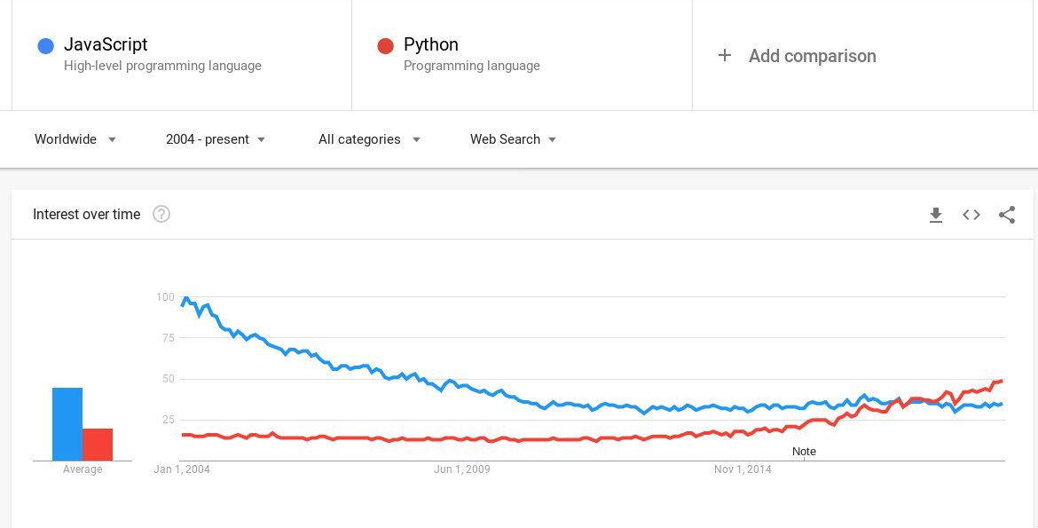This screenshot has height=528, width=1038.
Task: Download the Interest over time data
Action: pyautogui.click(x=935, y=215)
